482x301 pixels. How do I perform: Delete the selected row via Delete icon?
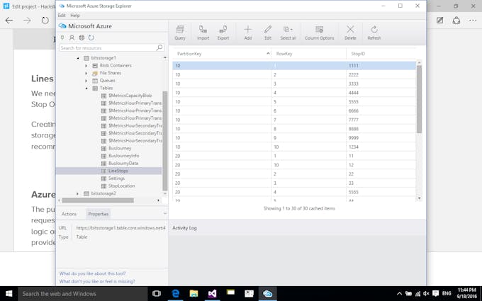click(x=350, y=32)
